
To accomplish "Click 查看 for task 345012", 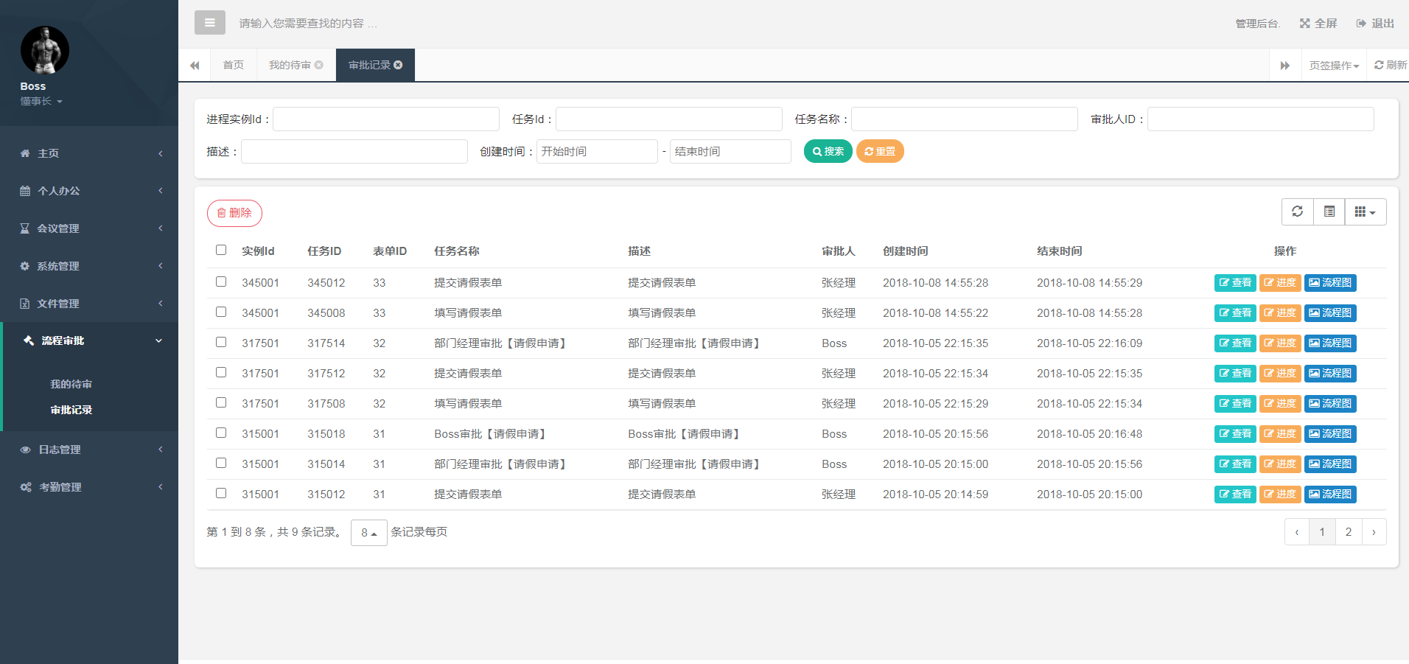I will click(x=1235, y=283).
